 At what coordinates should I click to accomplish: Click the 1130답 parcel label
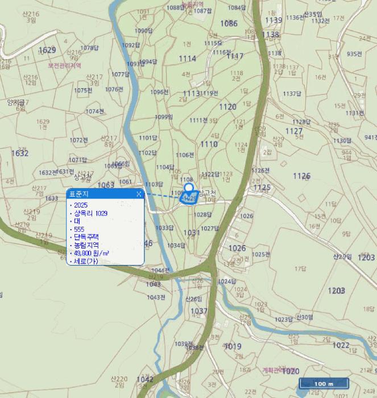tap(342, 140)
